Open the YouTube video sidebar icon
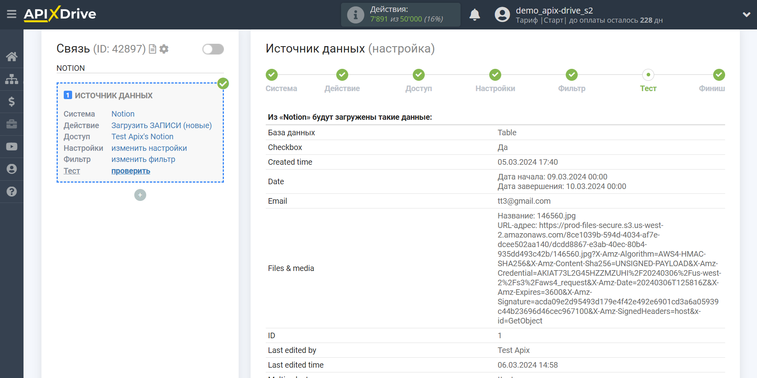The width and height of the screenshot is (757, 378). coord(12,146)
